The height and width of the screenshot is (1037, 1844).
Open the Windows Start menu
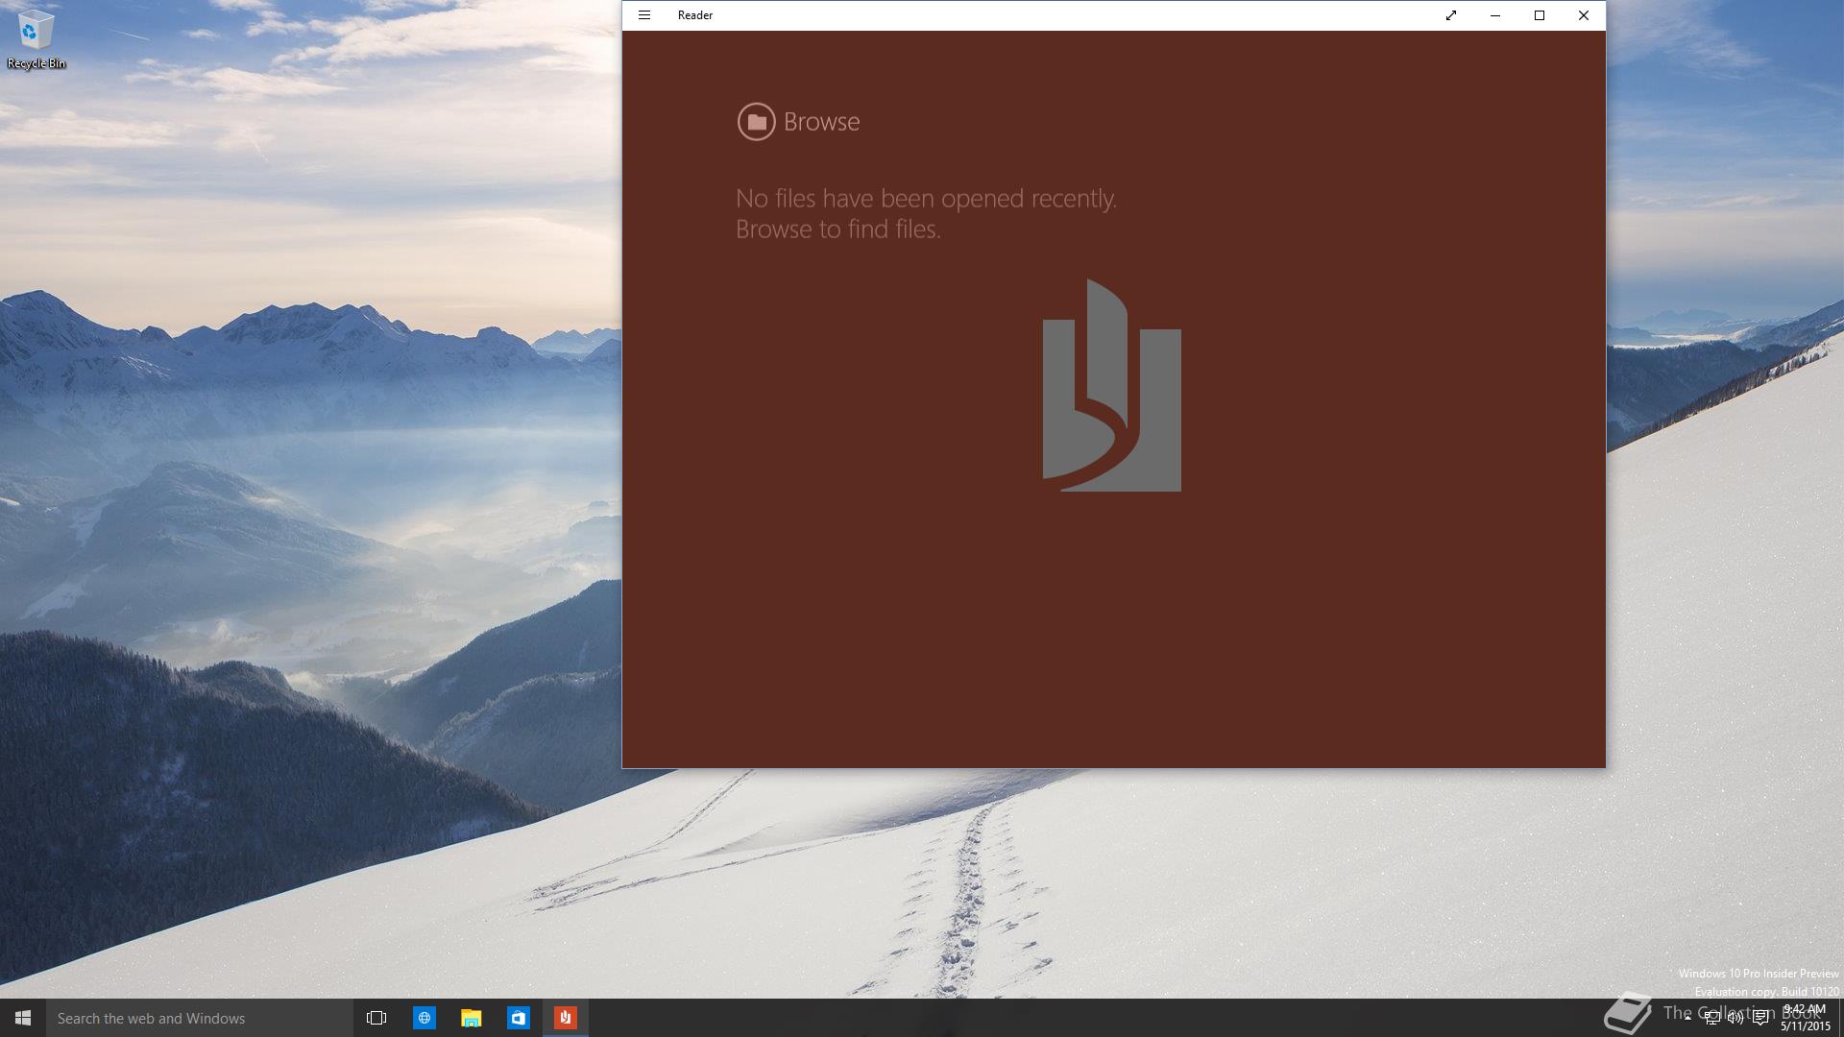click(23, 1018)
